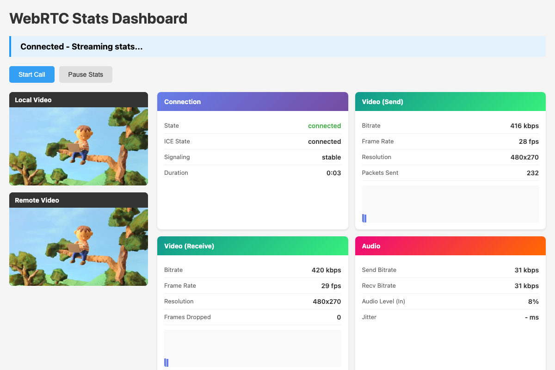Viewport: 555px width, 370px height.
Task: Select the Packets Sent count
Action: pos(533,173)
